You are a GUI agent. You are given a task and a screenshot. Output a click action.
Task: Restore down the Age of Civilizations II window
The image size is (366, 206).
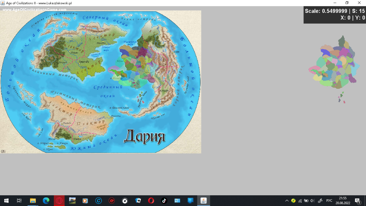click(347, 3)
